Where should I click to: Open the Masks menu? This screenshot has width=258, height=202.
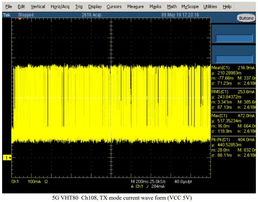pyautogui.click(x=155, y=7)
